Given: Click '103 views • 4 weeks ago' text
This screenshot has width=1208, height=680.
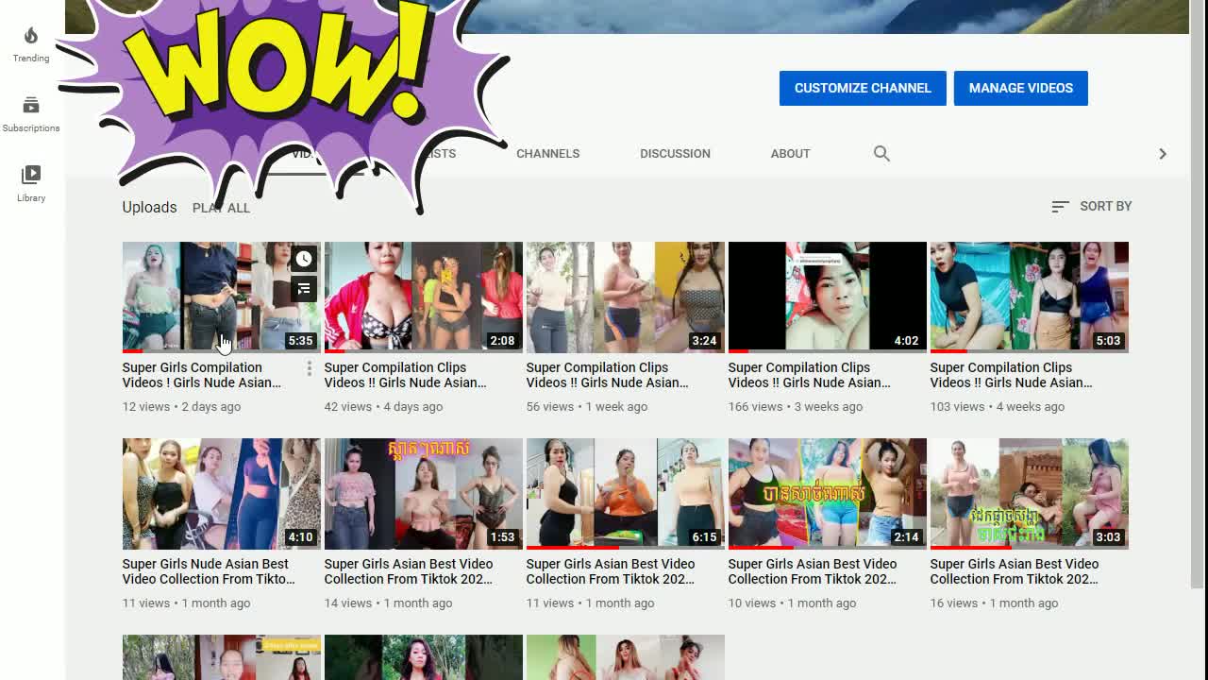Looking at the screenshot, I should click(x=998, y=406).
